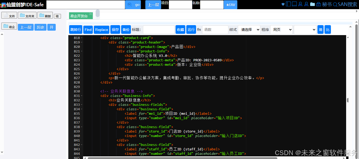
Task: Click the 收 collapse button
Action: coord(57,16)
